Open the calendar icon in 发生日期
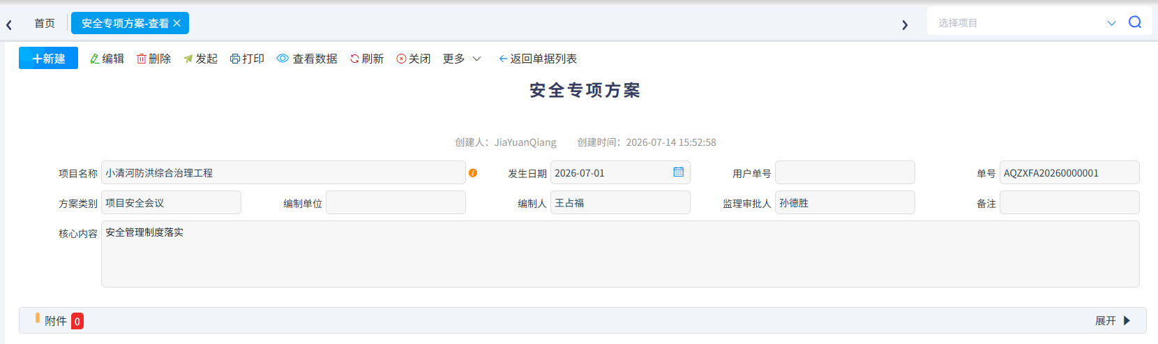Viewport: 1158px width, 344px height. [678, 172]
